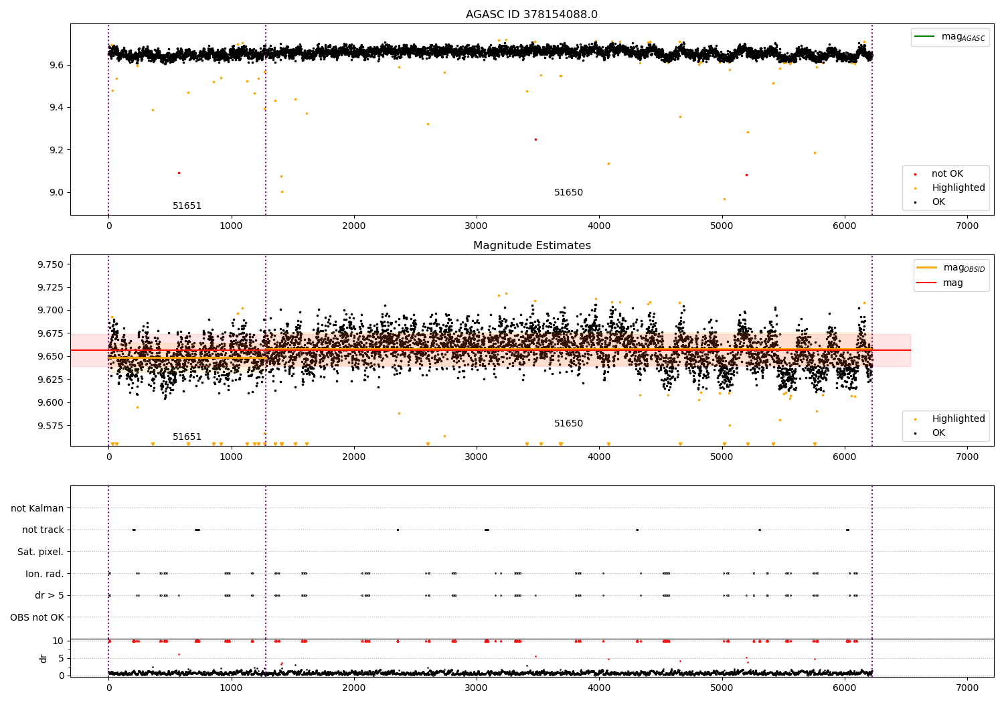
Task: Click the "Sat. pixel." row label
Action: (41, 552)
